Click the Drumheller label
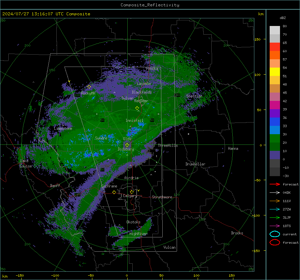Image resolution: width=300 pixels, height=280 pixels. point(195,164)
